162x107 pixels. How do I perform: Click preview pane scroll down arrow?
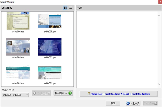pos(159,84)
